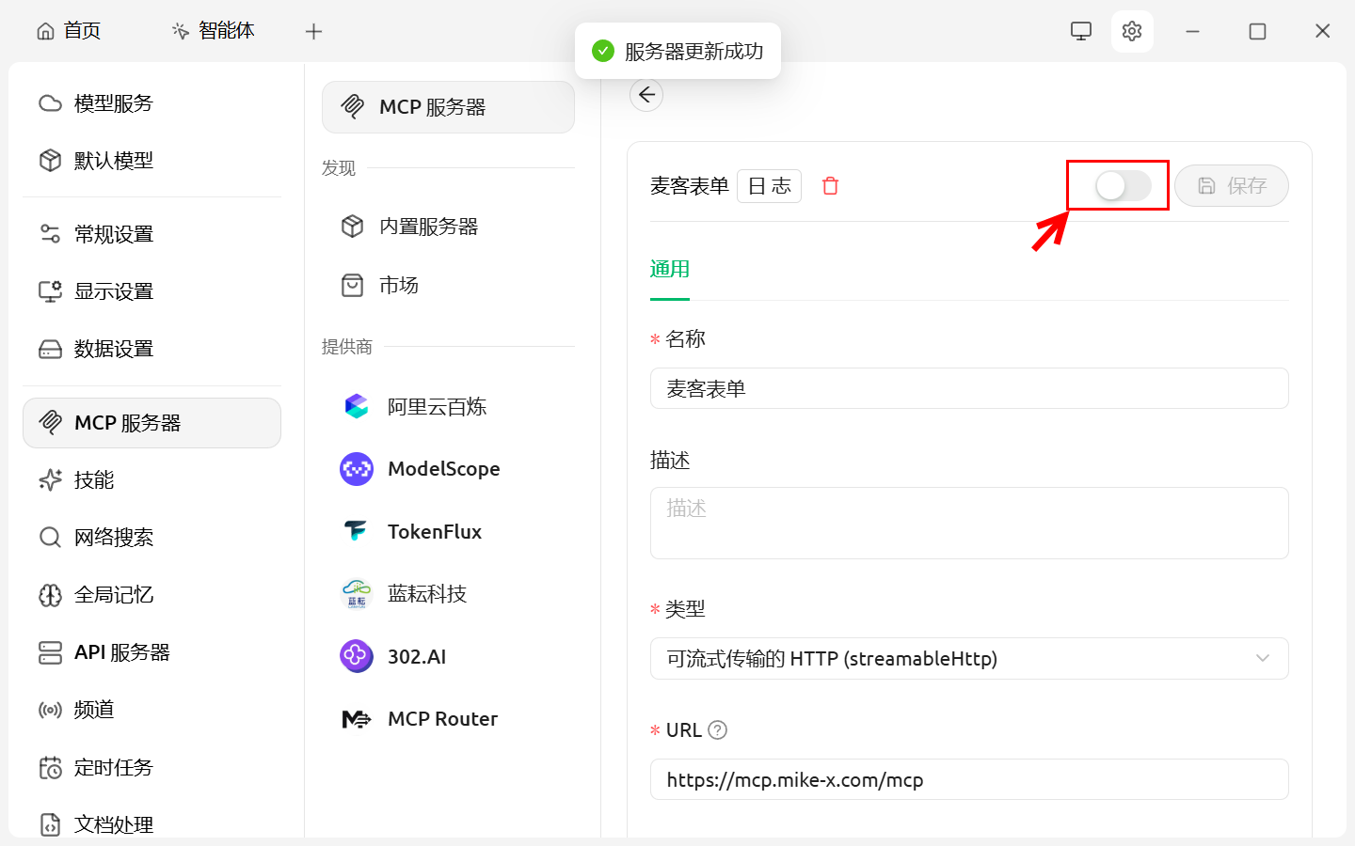Click the back arrow button
Screen dimensions: 1355x846
coord(646,95)
